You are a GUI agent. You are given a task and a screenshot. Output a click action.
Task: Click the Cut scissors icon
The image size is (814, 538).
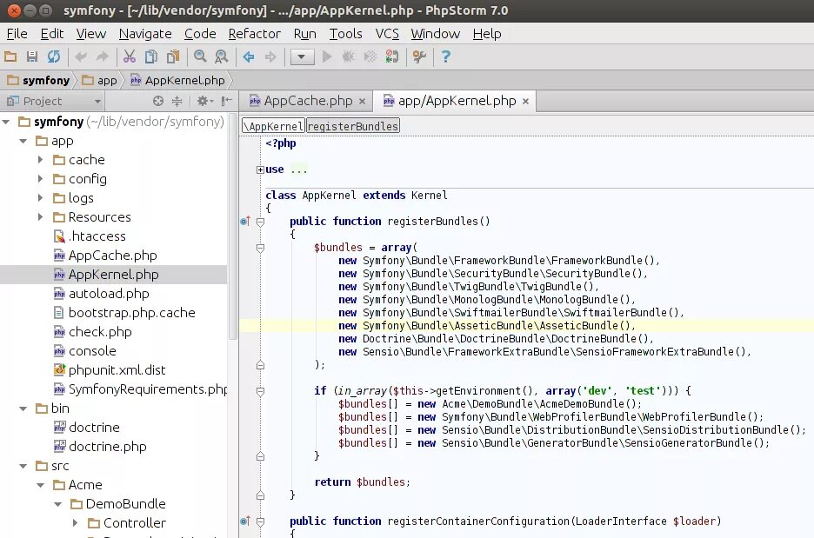130,56
